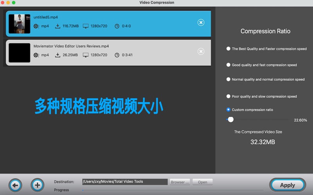Click the Browser... button for destination

click(x=180, y=182)
